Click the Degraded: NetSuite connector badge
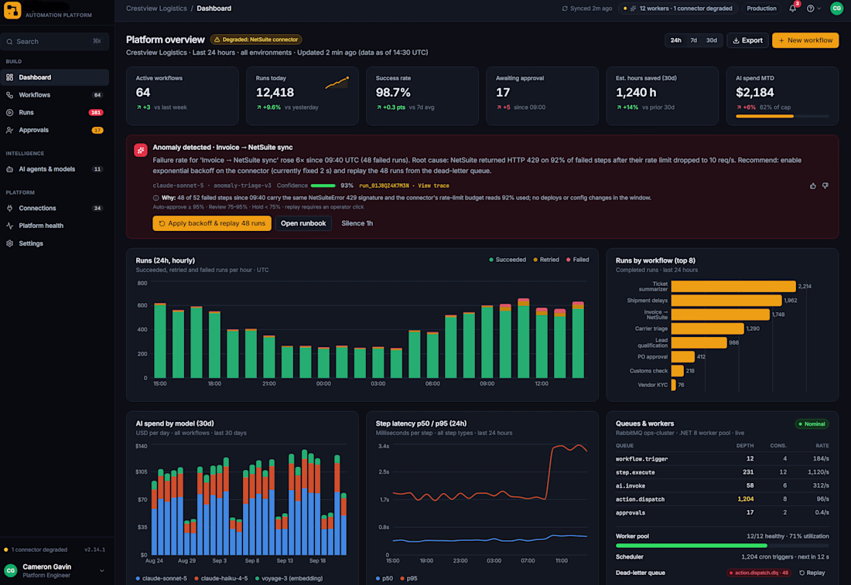Screen dimensions: 851x585 coord(256,39)
